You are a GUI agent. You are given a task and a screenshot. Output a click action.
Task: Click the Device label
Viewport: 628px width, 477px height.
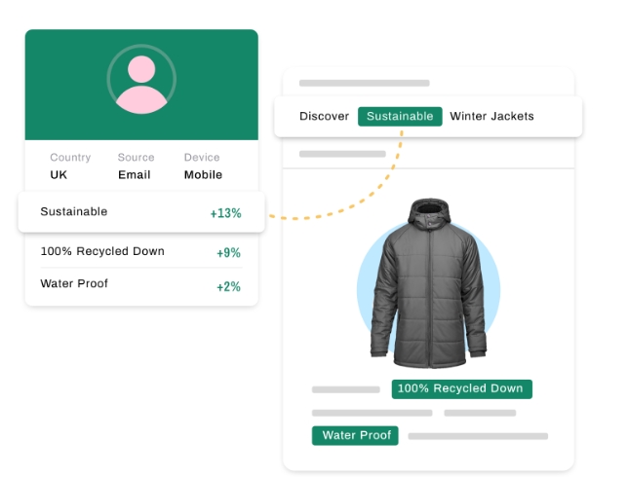point(202,157)
